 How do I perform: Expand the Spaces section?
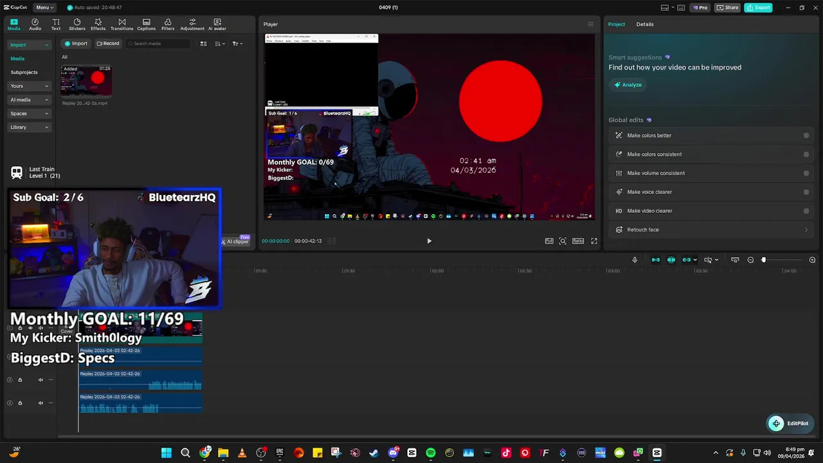[29, 114]
